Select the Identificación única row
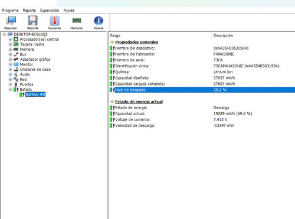295x219 pixels. (202, 66)
